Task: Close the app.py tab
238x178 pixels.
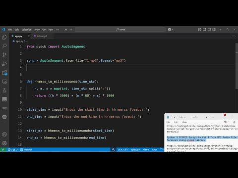Action: pos(28,36)
